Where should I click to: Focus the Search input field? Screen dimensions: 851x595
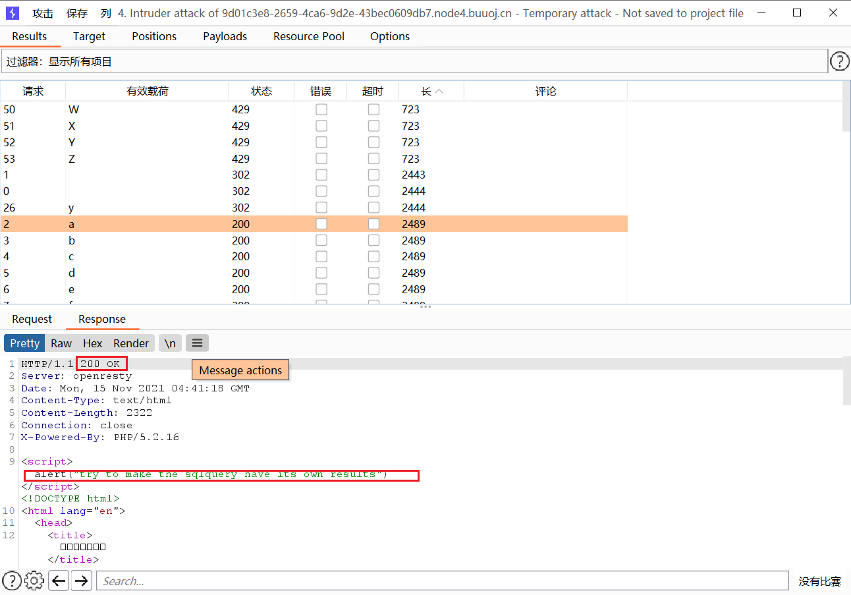(443, 581)
